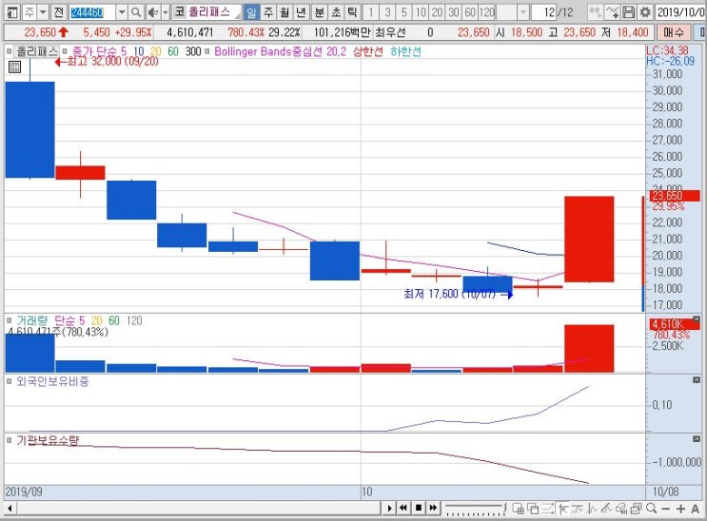
Task: Choose the 30 interval button
Action: coord(453,12)
